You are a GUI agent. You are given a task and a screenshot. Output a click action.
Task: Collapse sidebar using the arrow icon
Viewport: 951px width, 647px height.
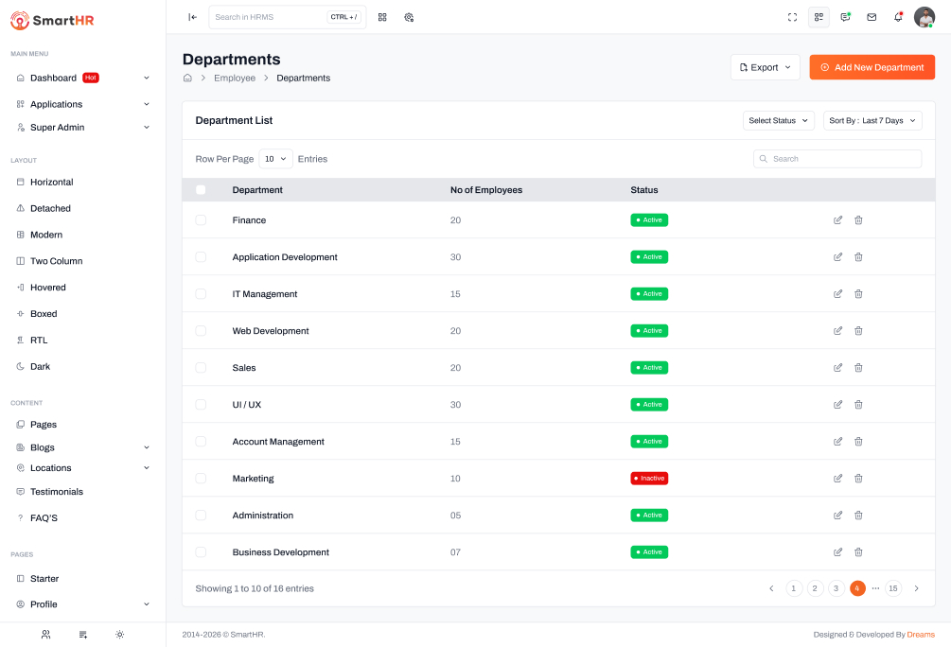pyautogui.click(x=192, y=17)
